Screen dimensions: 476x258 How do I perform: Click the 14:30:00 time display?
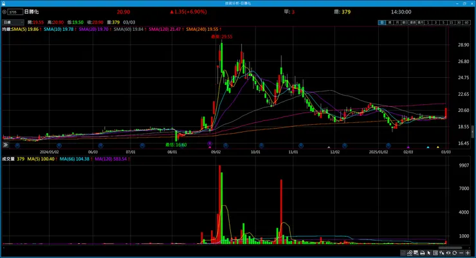(401, 12)
